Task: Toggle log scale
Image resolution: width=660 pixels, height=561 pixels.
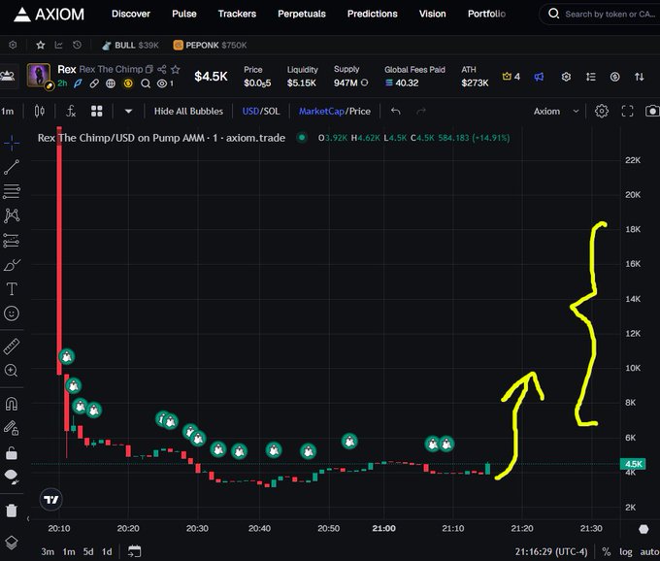Action: (625, 551)
